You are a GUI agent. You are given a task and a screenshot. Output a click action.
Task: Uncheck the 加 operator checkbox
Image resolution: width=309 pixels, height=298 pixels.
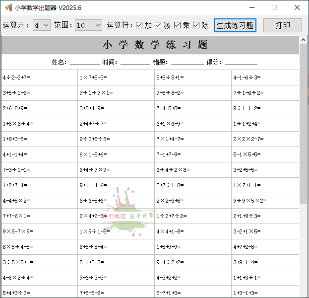point(139,25)
